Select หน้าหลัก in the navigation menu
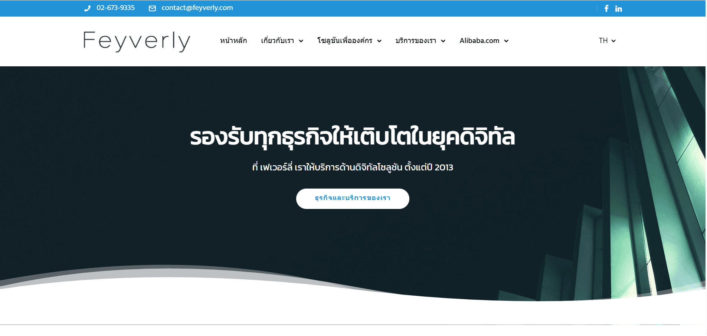Viewport: 707px width, 336px height. coord(233,41)
